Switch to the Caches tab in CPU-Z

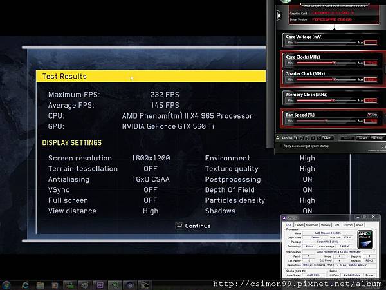coord(299,225)
